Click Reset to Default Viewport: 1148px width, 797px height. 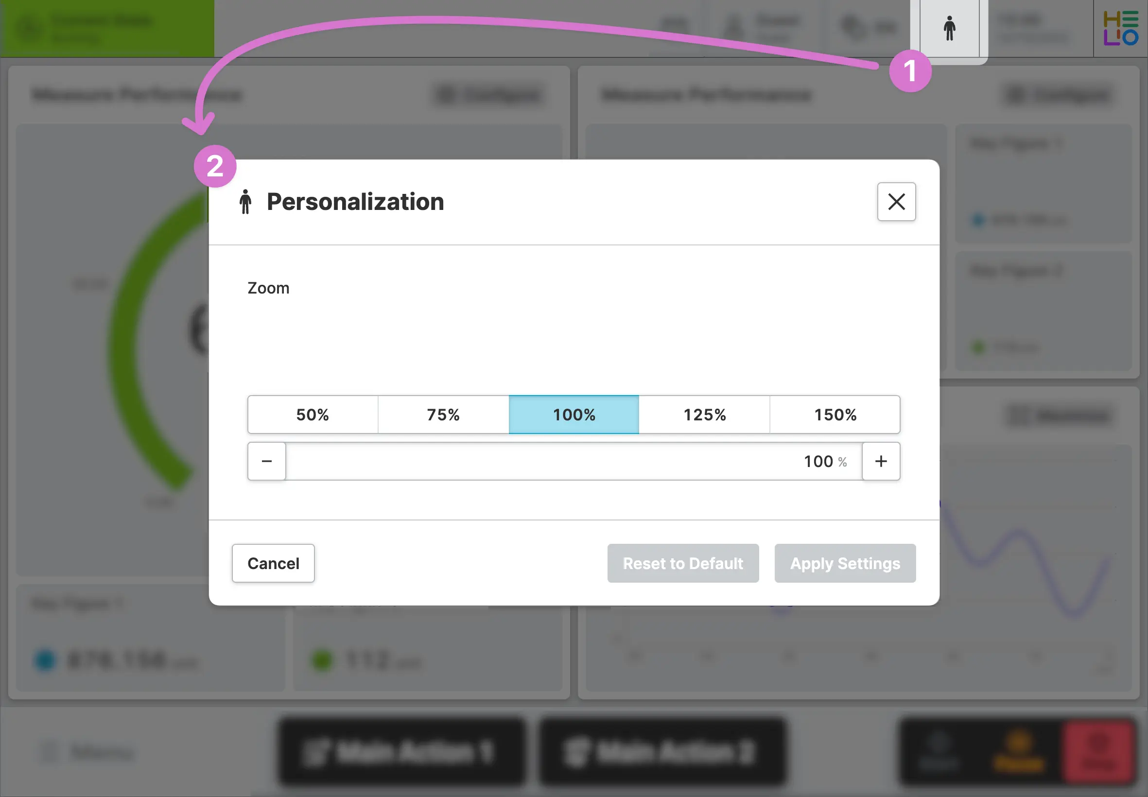click(682, 563)
